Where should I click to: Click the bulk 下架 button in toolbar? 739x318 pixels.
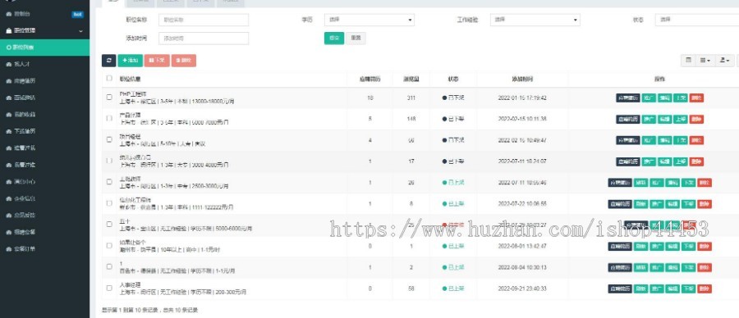point(157,60)
